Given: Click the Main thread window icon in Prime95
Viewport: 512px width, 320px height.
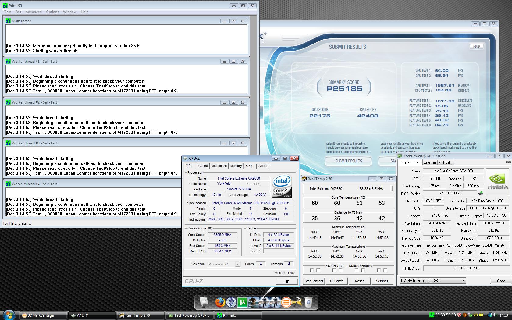Looking at the screenshot, I should [x=8, y=21].
